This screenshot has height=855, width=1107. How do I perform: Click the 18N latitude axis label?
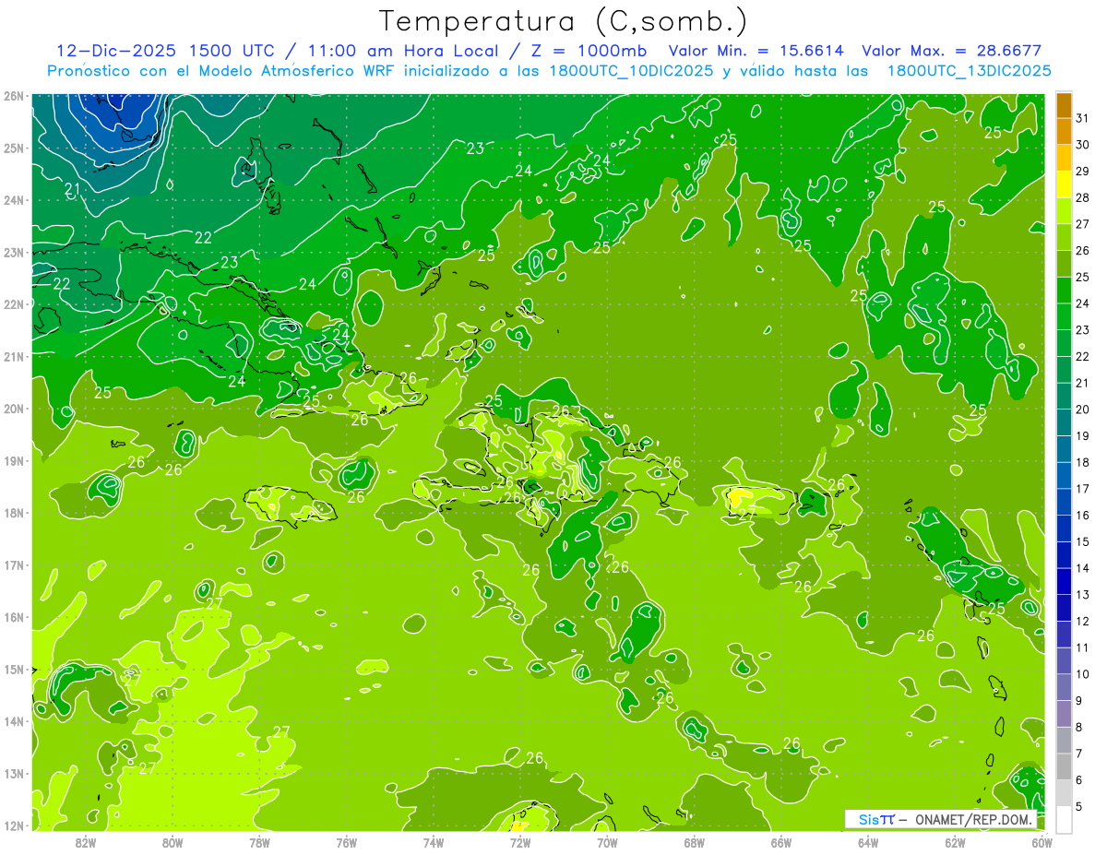click(x=13, y=513)
